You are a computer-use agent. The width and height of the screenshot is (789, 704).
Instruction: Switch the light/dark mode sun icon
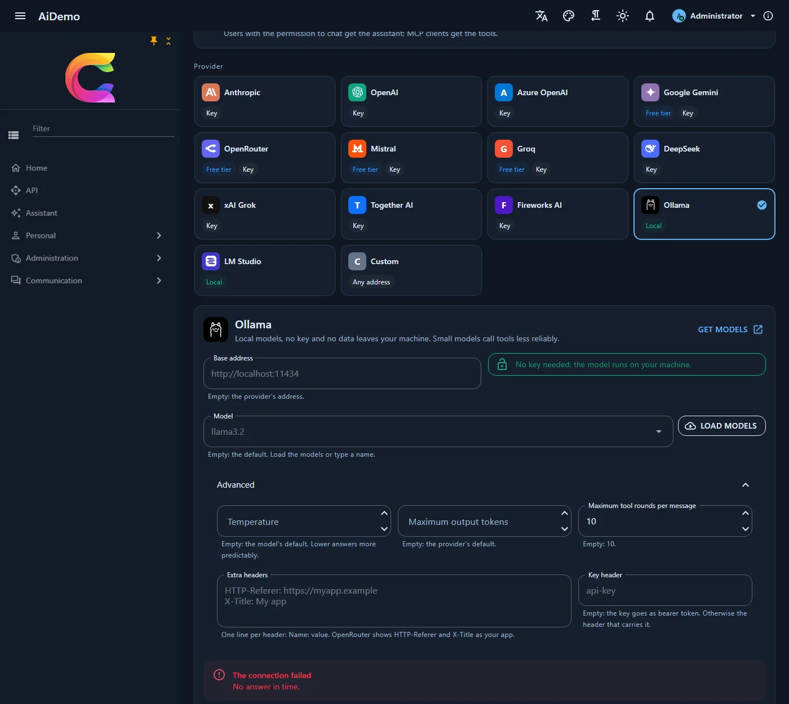[623, 16]
